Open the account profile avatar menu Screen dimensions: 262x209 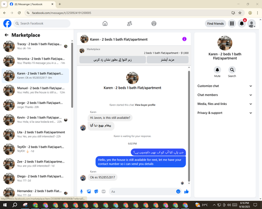[252, 24]
